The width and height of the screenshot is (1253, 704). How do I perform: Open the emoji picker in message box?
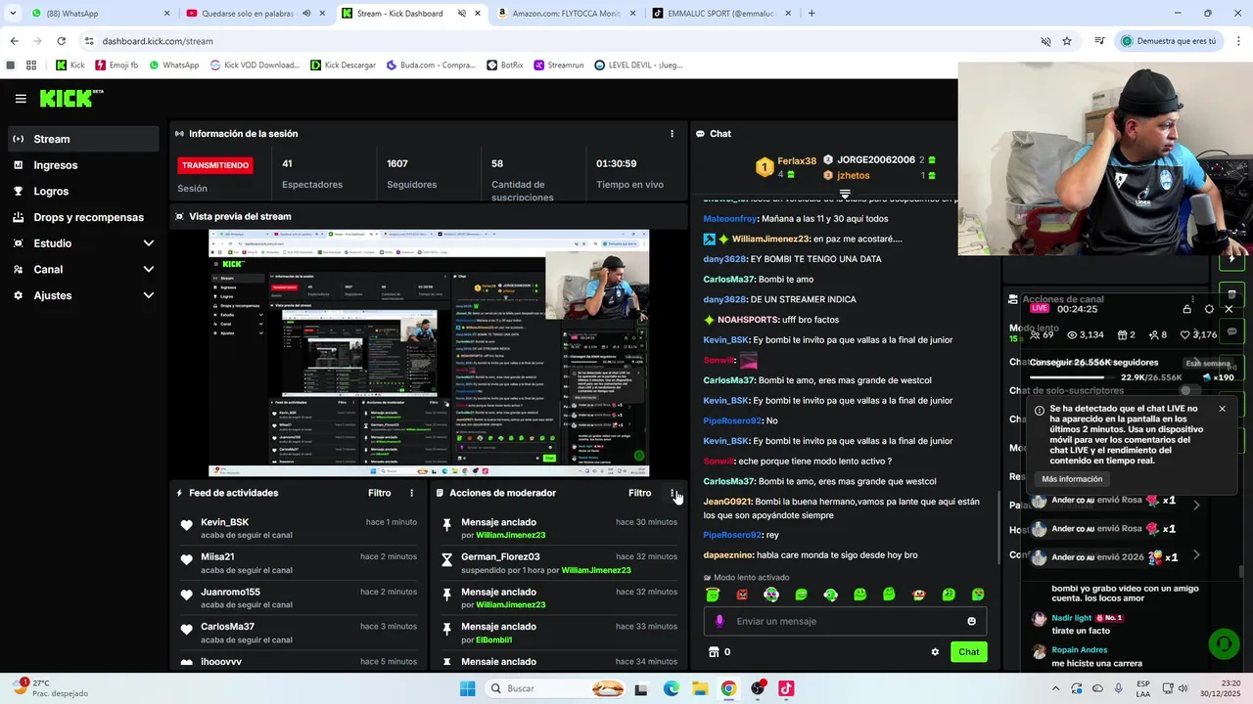click(x=971, y=621)
